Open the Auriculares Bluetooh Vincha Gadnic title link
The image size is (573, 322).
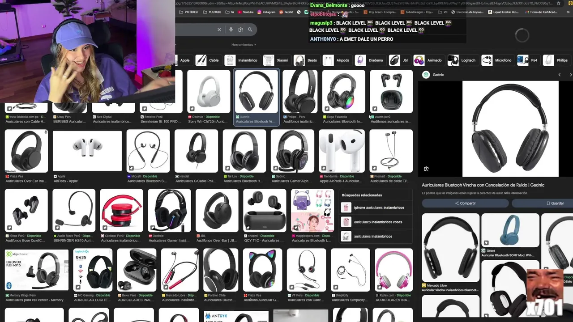tap(483, 185)
